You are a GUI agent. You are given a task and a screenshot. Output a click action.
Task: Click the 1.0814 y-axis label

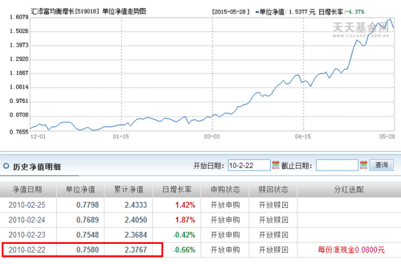tap(19, 88)
